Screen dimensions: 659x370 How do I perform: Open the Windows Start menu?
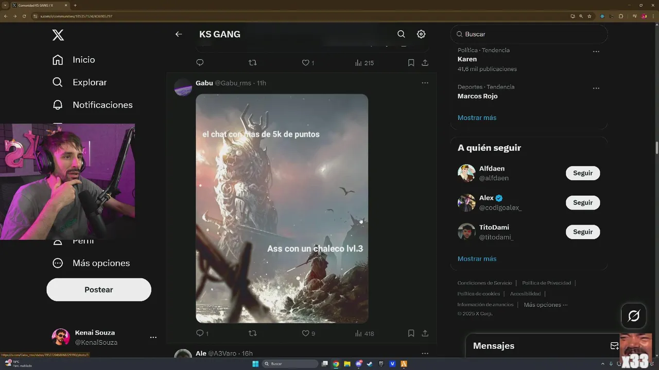coord(255,364)
